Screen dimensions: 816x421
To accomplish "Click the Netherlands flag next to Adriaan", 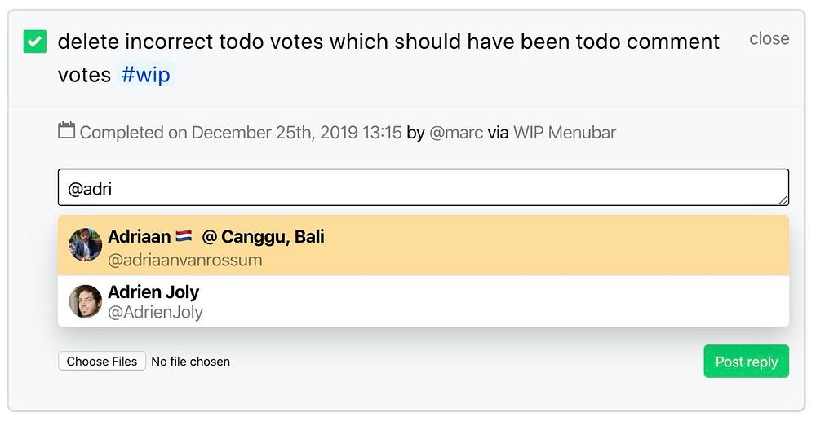I will pyautogui.click(x=184, y=237).
